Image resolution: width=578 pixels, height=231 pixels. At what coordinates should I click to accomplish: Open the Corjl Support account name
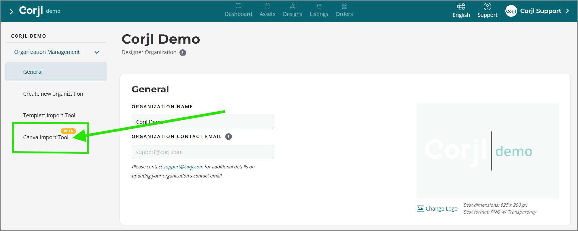point(541,11)
